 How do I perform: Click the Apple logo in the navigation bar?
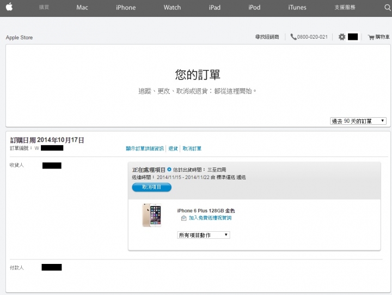(x=9, y=7)
